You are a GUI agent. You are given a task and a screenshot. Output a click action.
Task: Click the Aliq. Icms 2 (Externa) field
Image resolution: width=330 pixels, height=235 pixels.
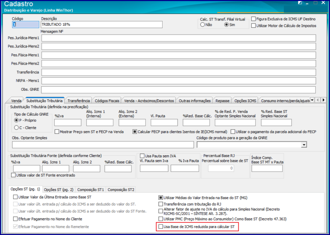click(x=132, y=122)
